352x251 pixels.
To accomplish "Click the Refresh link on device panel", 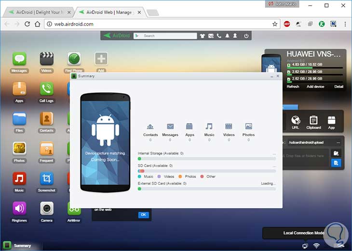I will pos(293,87).
